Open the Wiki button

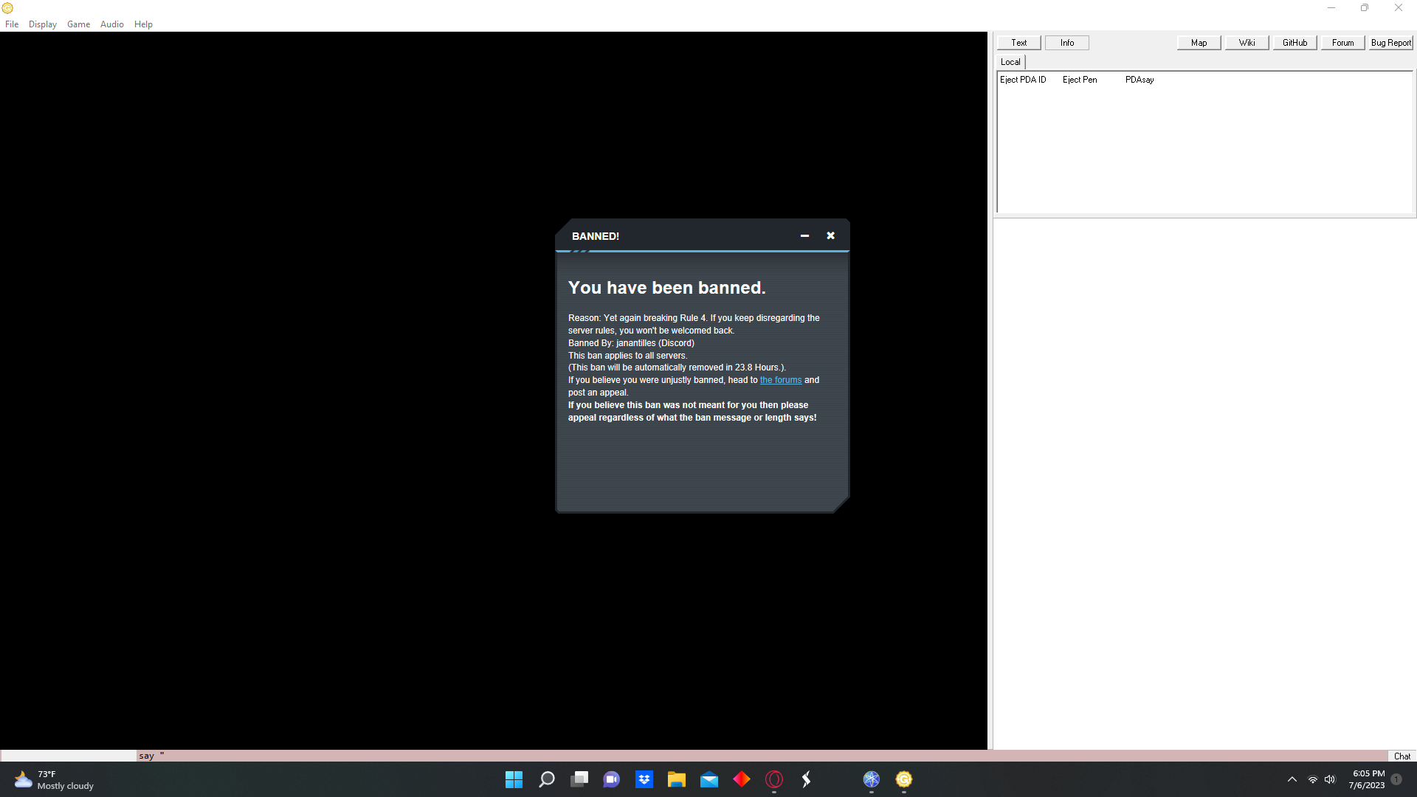coord(1247,43)
